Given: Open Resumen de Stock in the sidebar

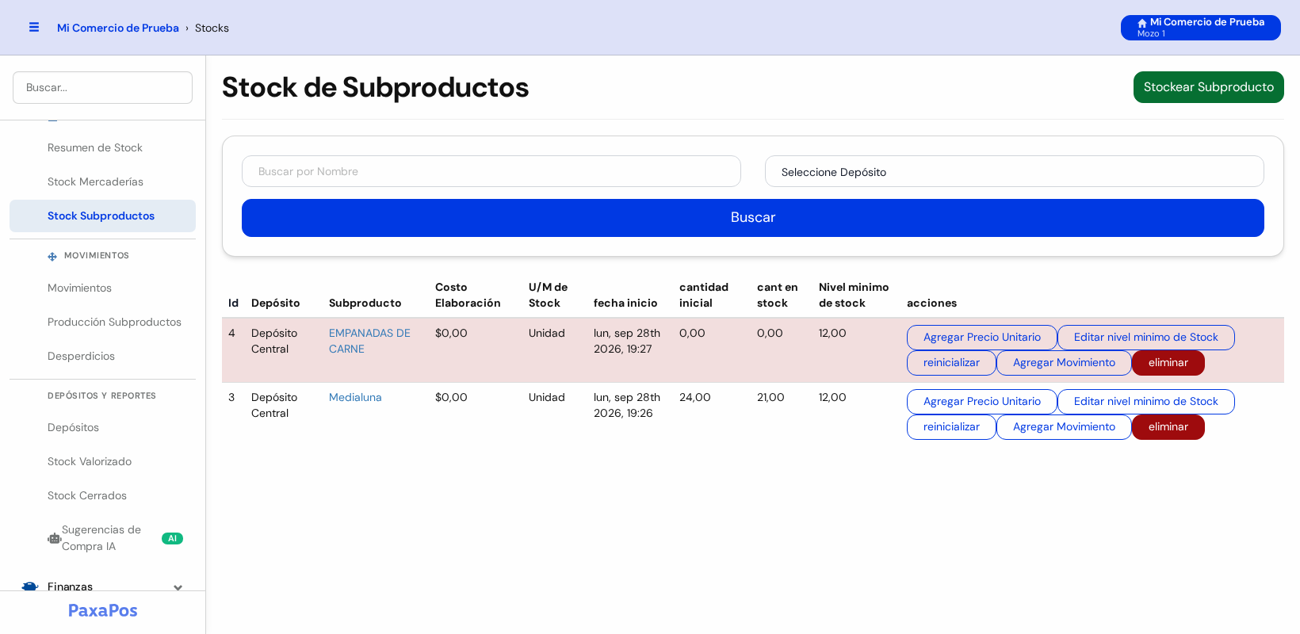Looking at the screenshot, I should [x=95, y=147].
